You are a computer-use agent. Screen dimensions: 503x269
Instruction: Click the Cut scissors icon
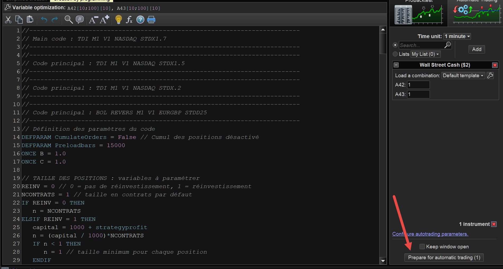(x=8, y=20)
